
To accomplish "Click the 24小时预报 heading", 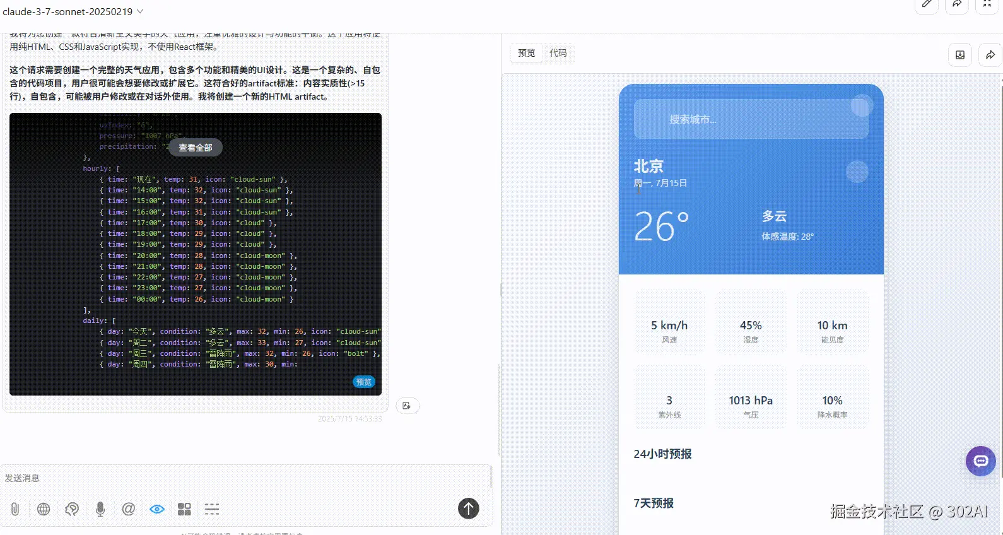I will [662, 454].
